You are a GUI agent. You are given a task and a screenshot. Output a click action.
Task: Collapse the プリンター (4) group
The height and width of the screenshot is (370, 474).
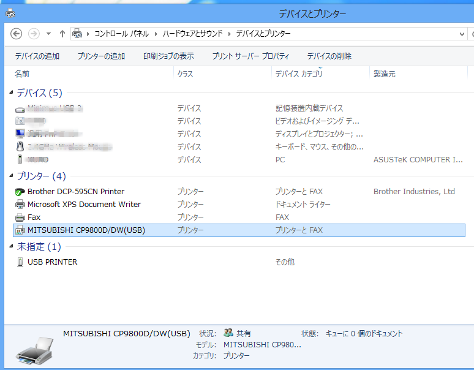point(11,176)
